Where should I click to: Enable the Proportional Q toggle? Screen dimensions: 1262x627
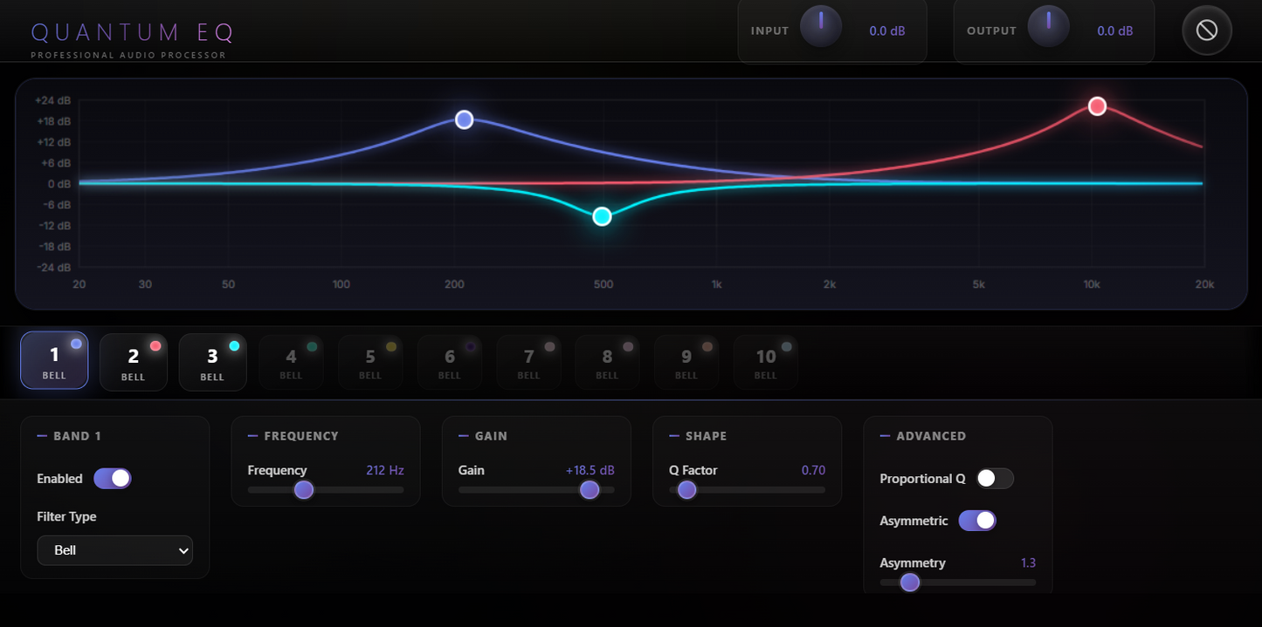tap(994, 478)
